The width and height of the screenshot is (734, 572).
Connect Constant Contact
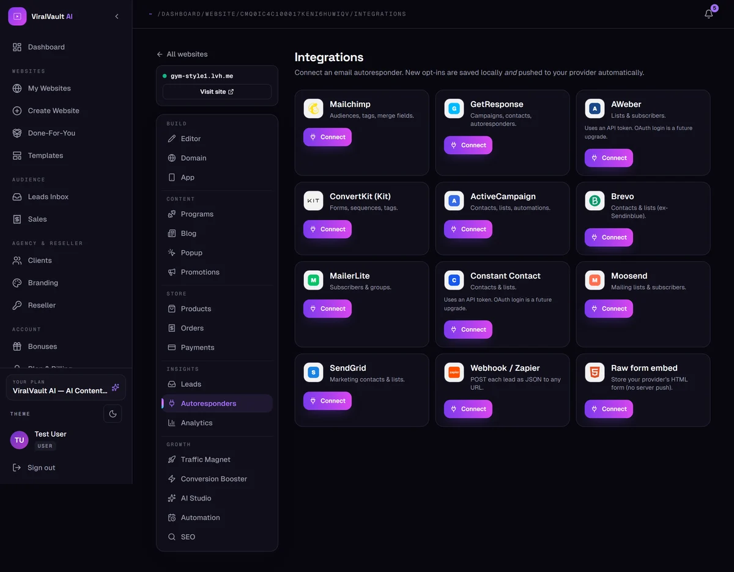468,329
